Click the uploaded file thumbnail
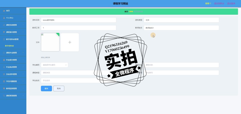 pyautogui.click(x=50, y=42)
